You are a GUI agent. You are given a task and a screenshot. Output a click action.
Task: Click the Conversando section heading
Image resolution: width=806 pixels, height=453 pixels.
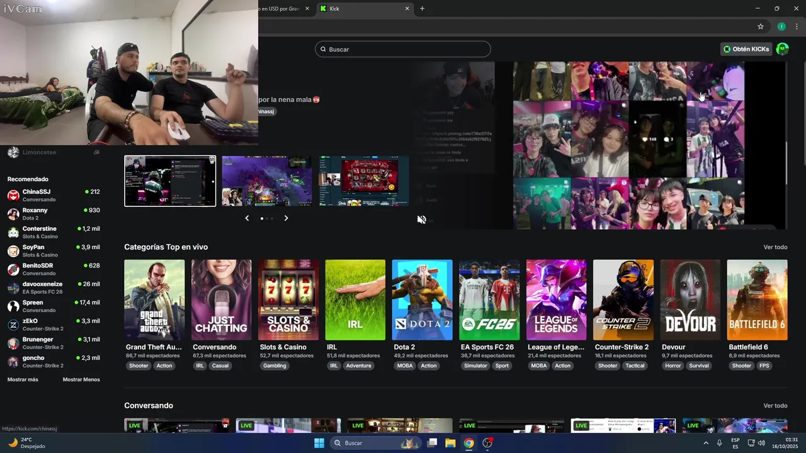pyautogui.click(x=149, y=406)
